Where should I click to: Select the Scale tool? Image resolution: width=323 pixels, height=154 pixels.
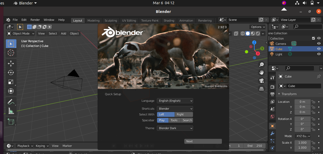tap(11, 82)
